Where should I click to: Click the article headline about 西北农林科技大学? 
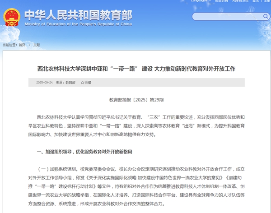click(136, 69)
